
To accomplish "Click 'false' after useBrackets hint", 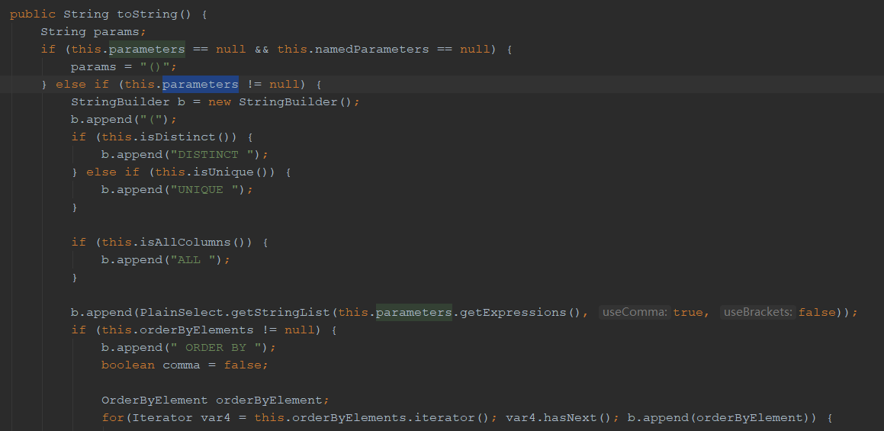I will coord(818,312).
